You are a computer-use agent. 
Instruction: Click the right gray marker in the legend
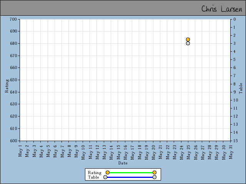[154, 177]
